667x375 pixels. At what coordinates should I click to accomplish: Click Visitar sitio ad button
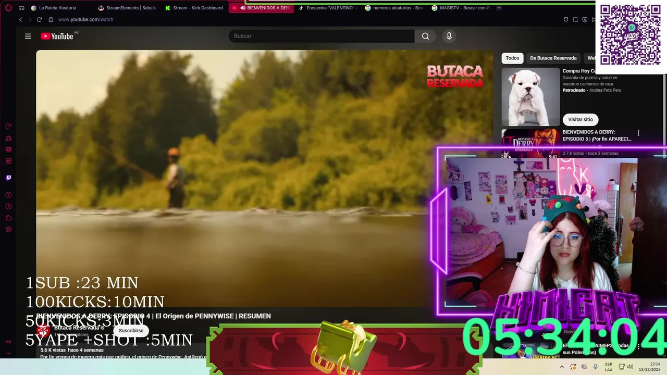click(x=580, y=119)
